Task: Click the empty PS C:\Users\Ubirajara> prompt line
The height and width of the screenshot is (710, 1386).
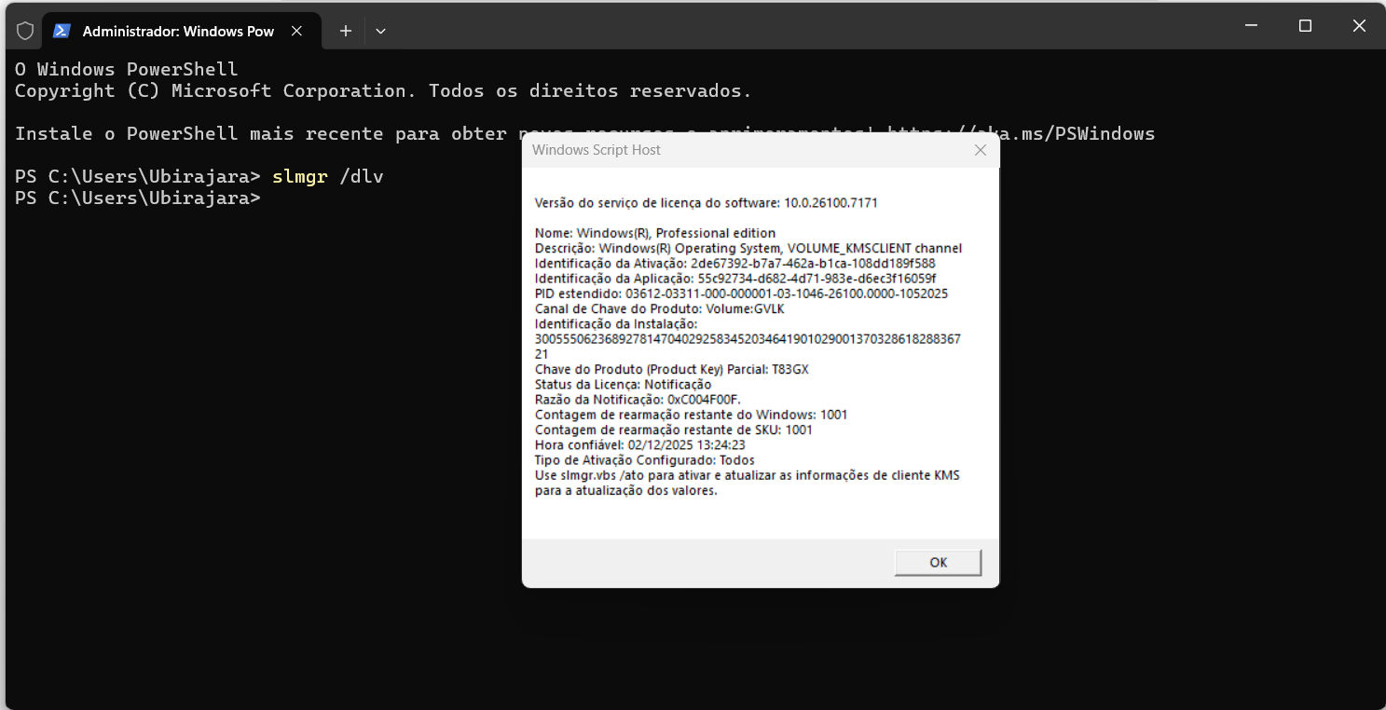Action: (138, 198)
